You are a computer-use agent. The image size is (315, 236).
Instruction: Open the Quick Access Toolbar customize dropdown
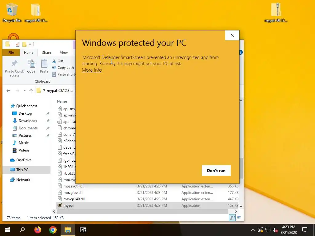(x=30, y=44)
